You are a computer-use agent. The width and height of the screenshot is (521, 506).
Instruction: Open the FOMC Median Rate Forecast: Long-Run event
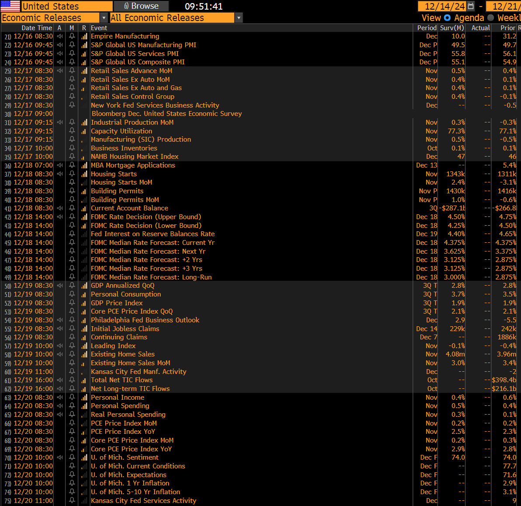151,277
